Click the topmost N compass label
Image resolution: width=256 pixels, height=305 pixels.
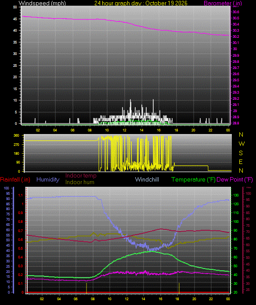click(241, 134)
